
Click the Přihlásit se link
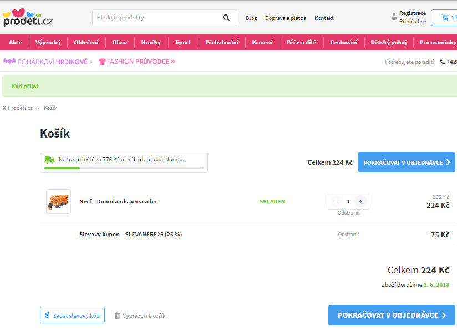413,21
